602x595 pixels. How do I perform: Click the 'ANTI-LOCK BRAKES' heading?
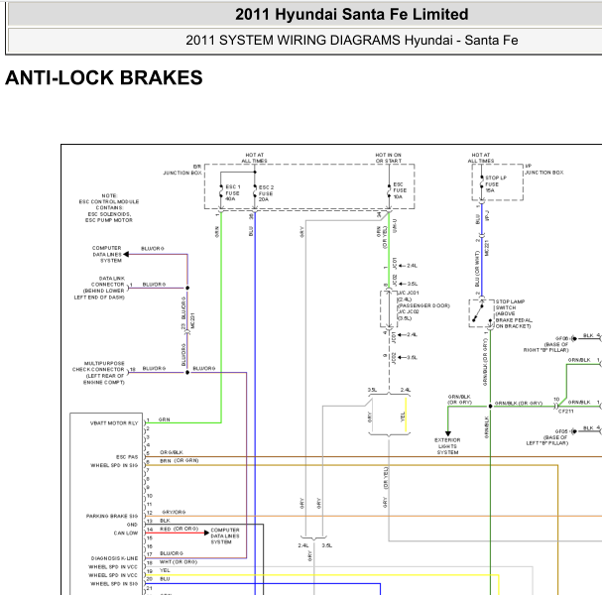tap(104, 78)
